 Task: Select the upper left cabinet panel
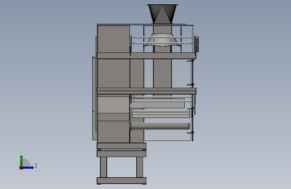(113, 39)
